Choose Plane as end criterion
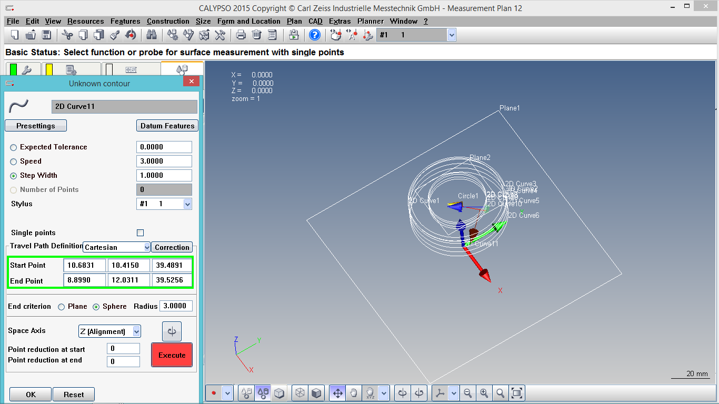Screen dimensions: 719x404 62,307
